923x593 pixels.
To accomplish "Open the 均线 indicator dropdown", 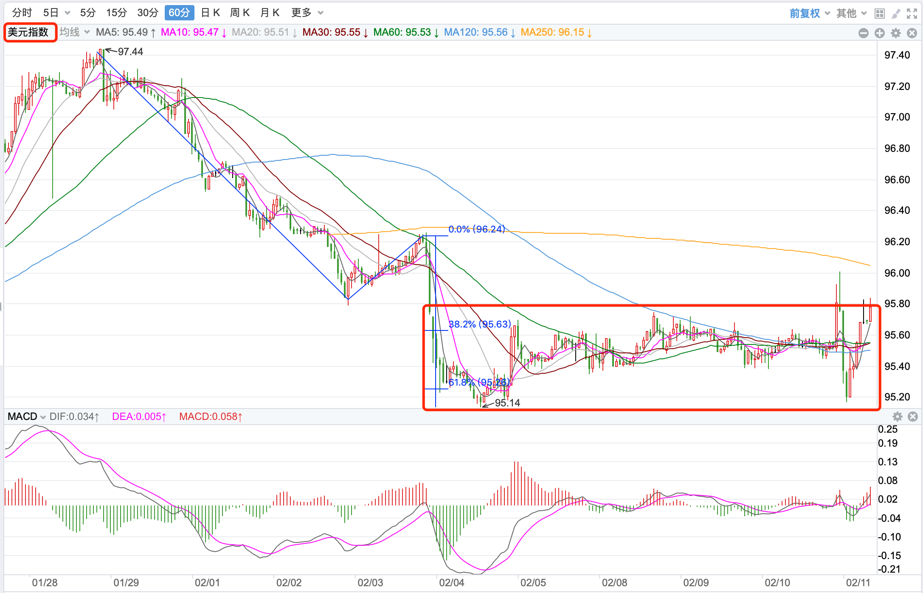I will pyautogui.click(x=75, y=32).
